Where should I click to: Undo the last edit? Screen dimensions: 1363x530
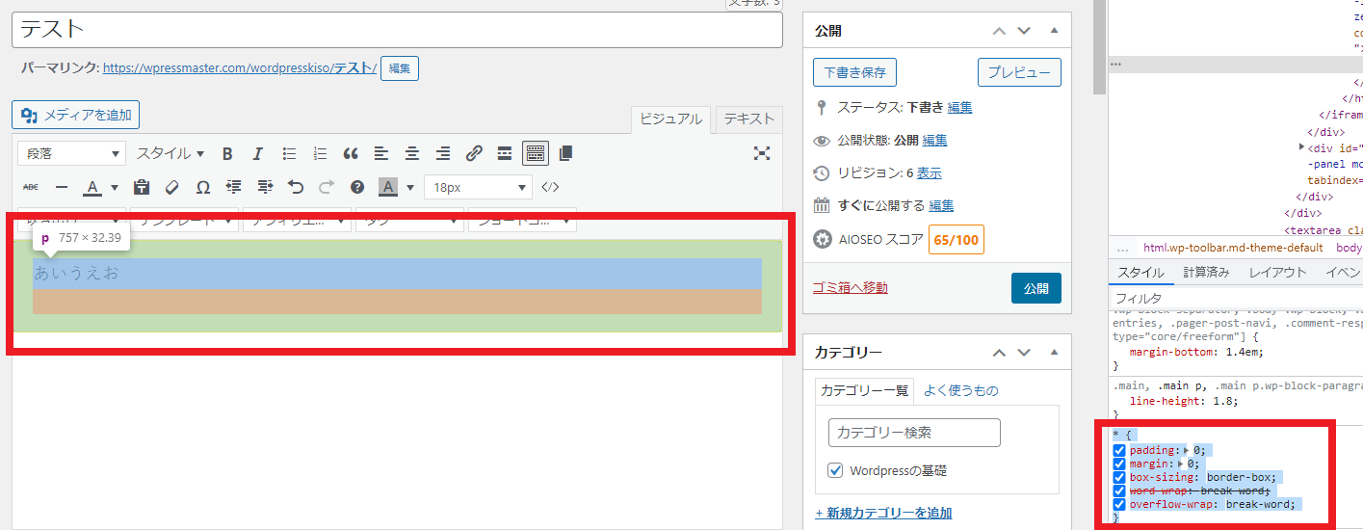click(x=296, y=187)
